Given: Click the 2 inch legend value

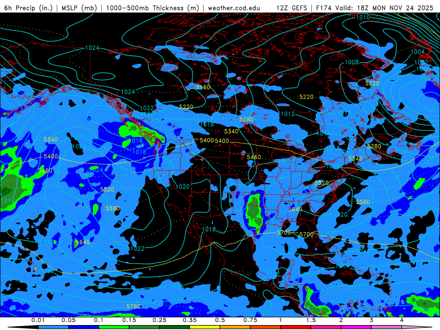Looking at the screenshot, I should 341,320.
